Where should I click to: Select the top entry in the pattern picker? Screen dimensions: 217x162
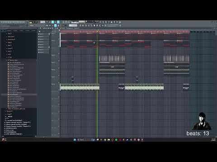click(x=43, y=34)
